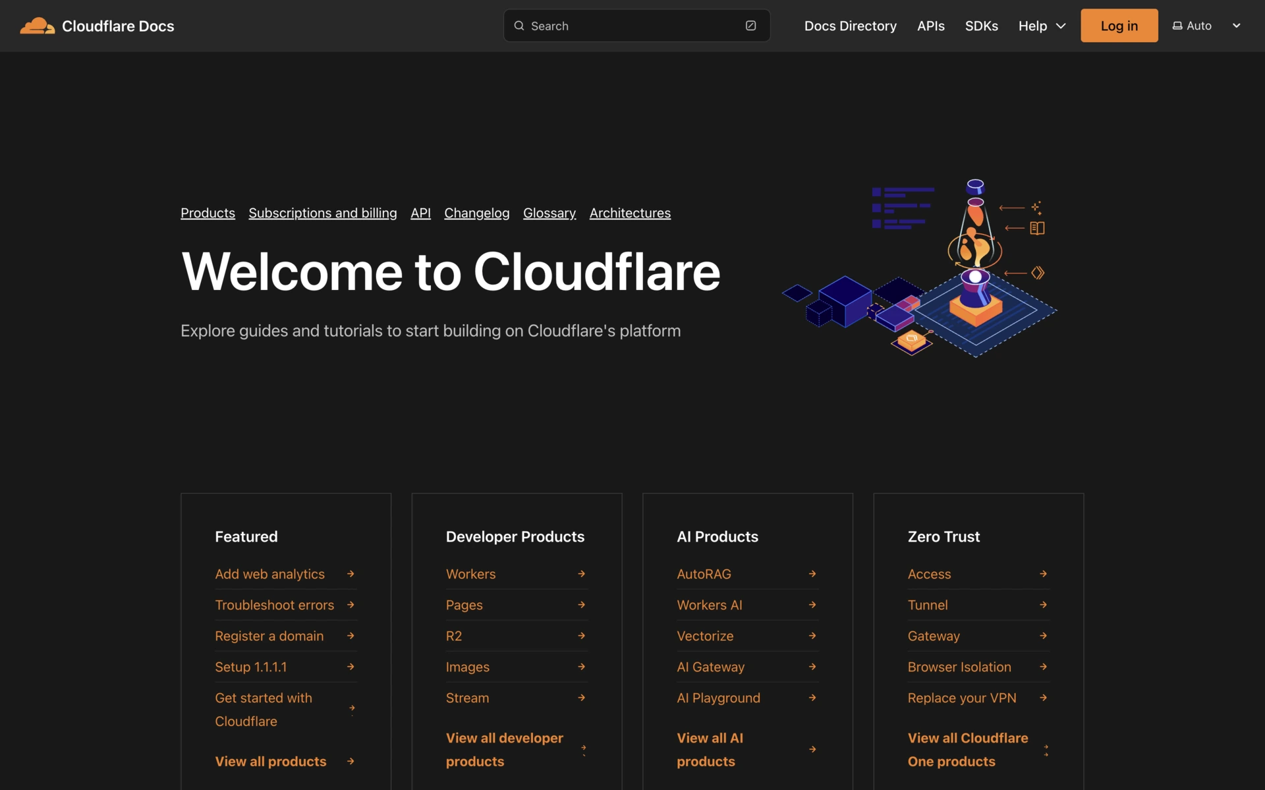
Task: Open the API link above heading
Action: coord(420,213)
